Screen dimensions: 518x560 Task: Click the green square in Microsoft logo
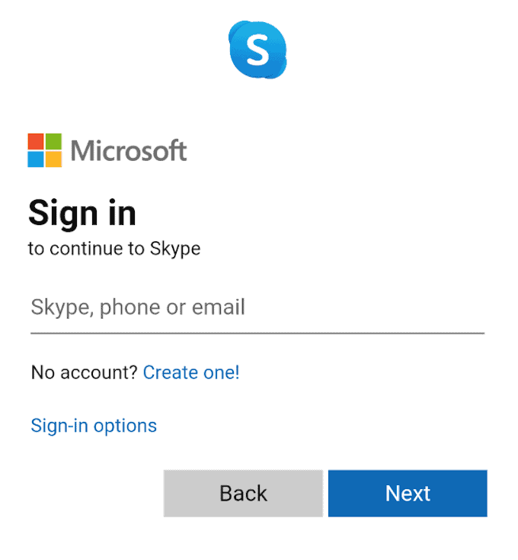[x=53, y=142]
